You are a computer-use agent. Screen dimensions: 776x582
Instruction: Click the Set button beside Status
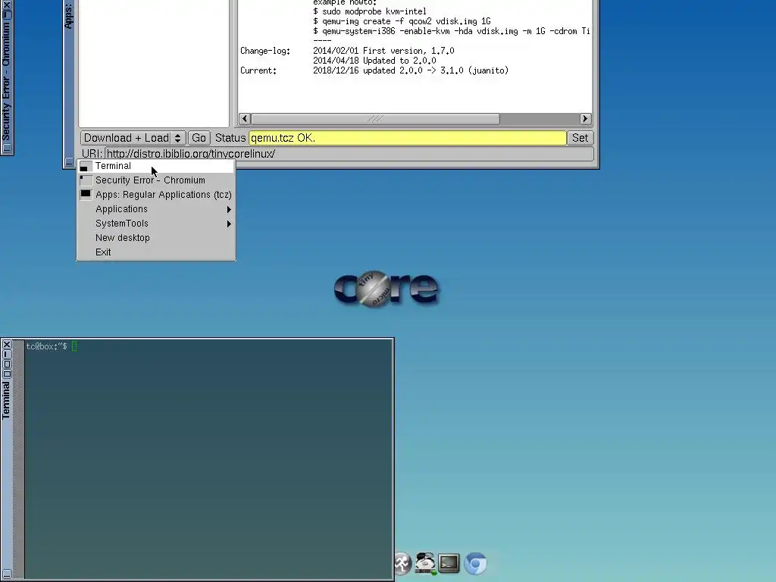click(x=580, y=138)
